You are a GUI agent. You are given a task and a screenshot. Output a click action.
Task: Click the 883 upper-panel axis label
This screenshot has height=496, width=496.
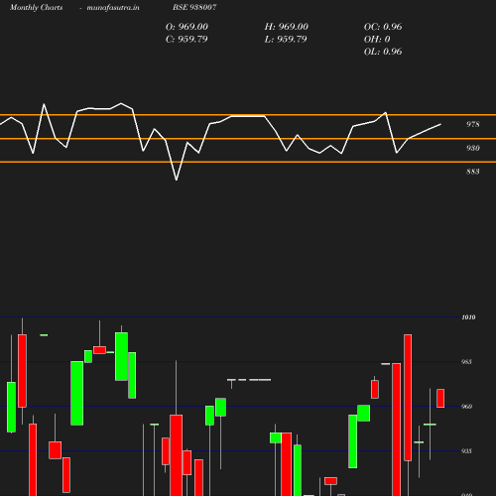point(473,172)
